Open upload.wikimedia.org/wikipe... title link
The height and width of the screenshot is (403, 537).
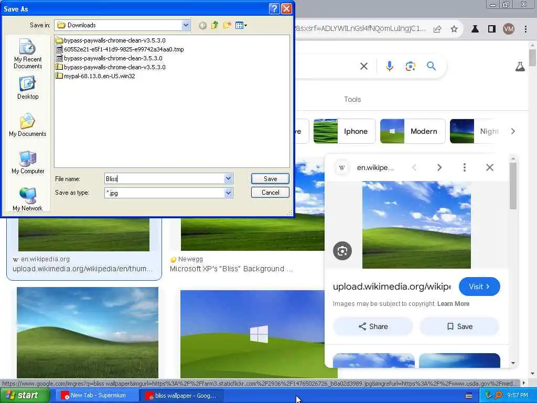tap(392, 287)
